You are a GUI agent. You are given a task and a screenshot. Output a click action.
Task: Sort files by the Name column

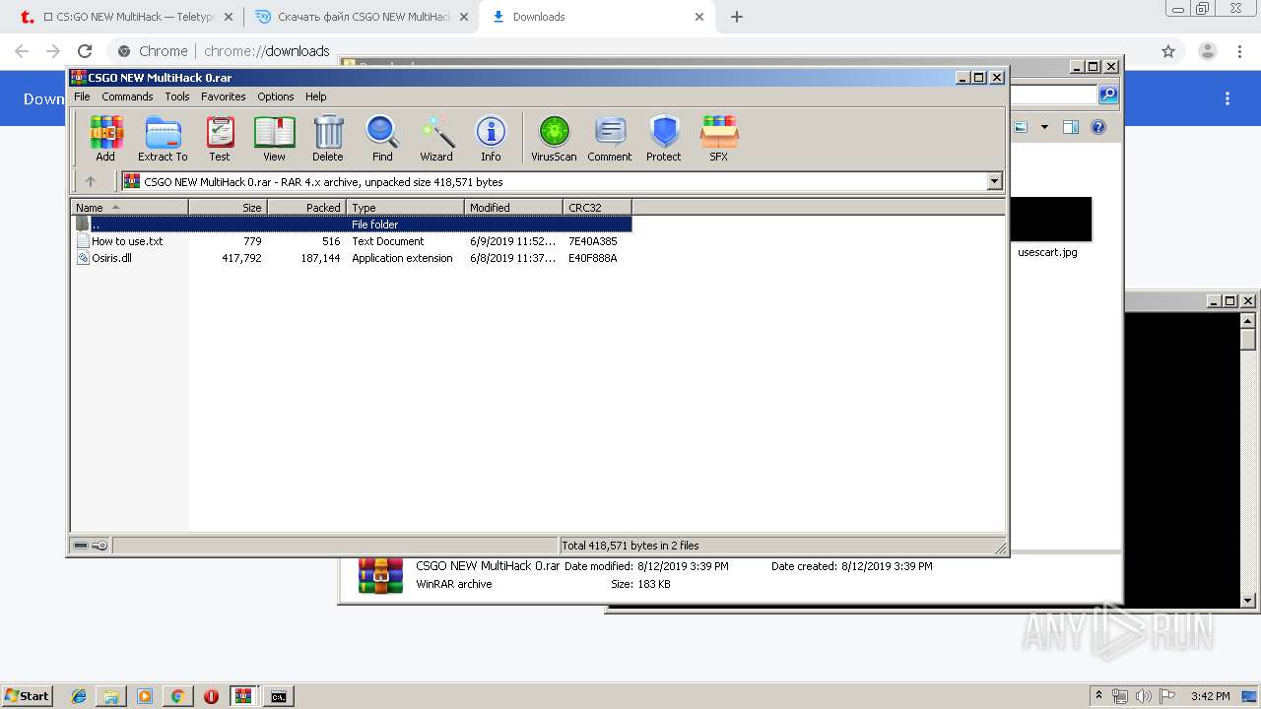pos(129,207)
